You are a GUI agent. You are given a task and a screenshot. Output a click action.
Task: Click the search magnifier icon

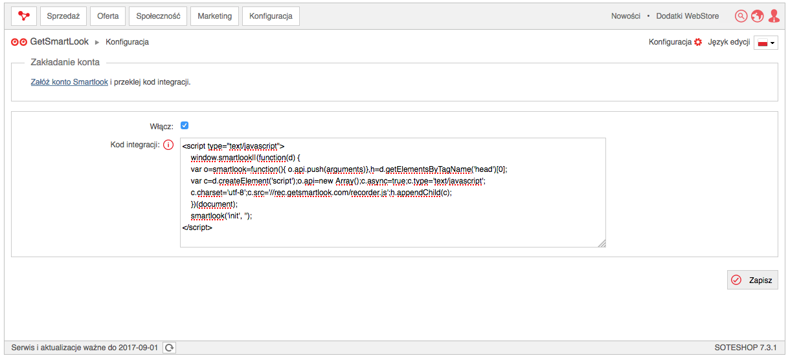[741, 16]
